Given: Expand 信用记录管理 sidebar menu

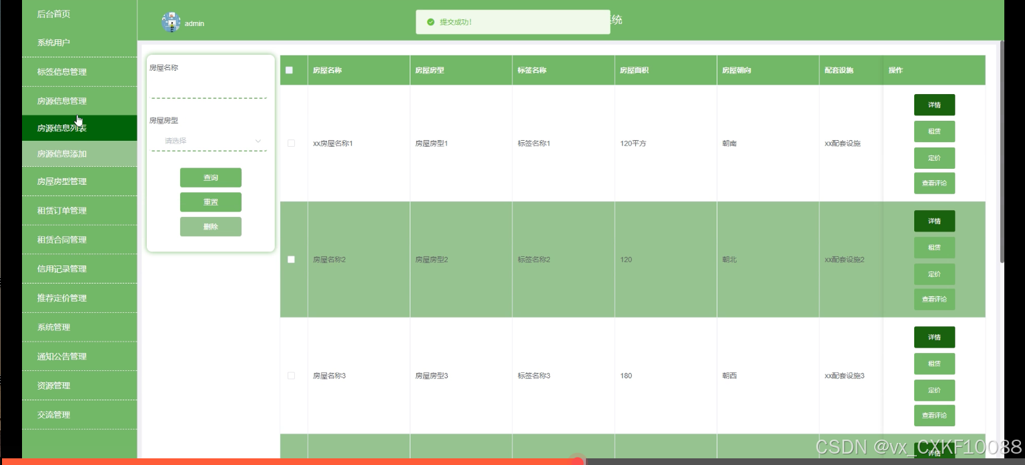Looking at the screenshot, I should point(79,269).
